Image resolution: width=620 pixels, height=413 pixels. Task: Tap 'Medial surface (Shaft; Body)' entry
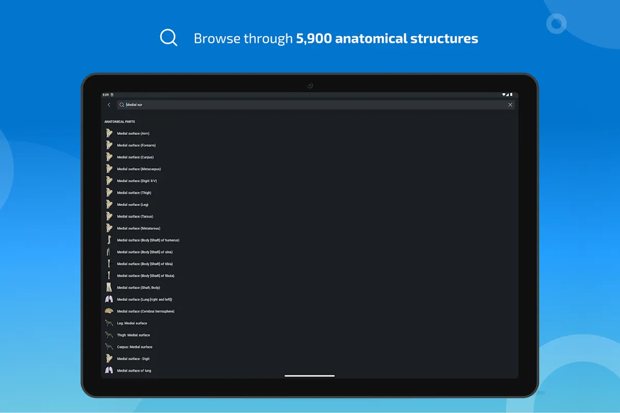[138, 288]
